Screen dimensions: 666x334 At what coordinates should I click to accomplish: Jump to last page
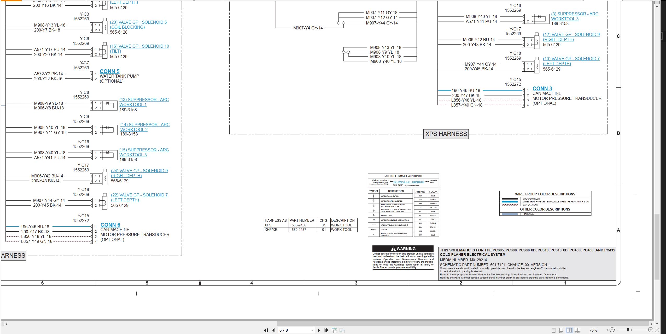pos(326,330)
